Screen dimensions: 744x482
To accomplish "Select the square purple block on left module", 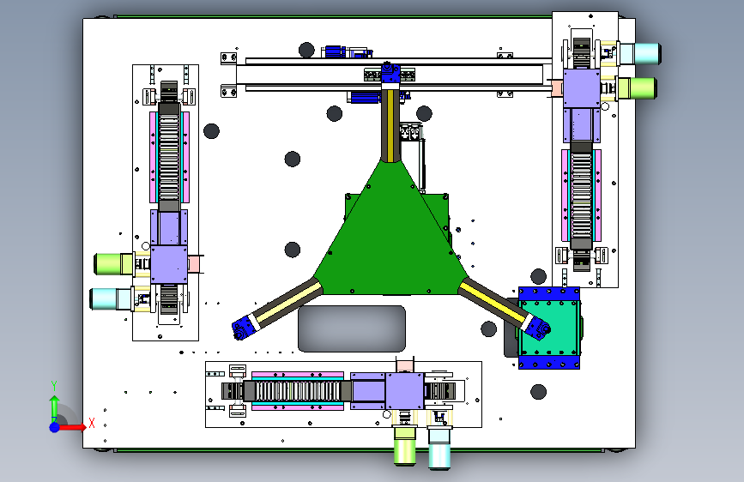I will pyautogui.click(x=169, y=265).
